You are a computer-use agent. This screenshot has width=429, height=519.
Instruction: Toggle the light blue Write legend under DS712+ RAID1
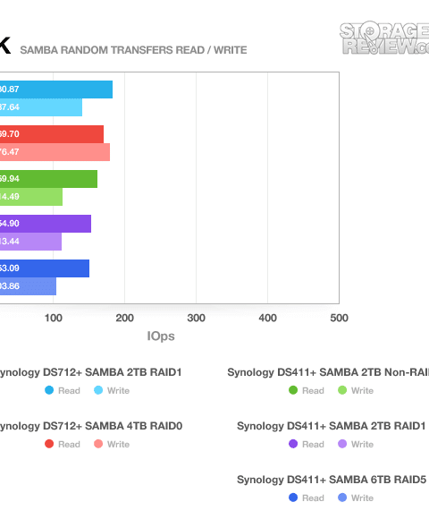pyautogui.click(x=112, y=390)
